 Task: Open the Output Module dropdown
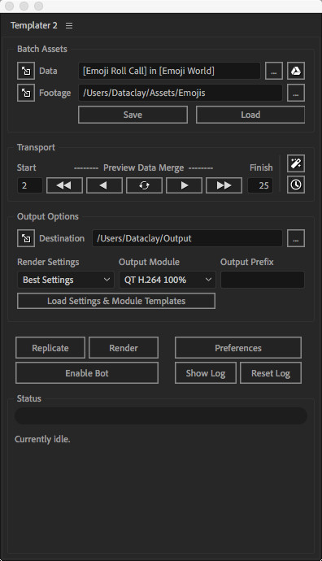coord(167,280)
